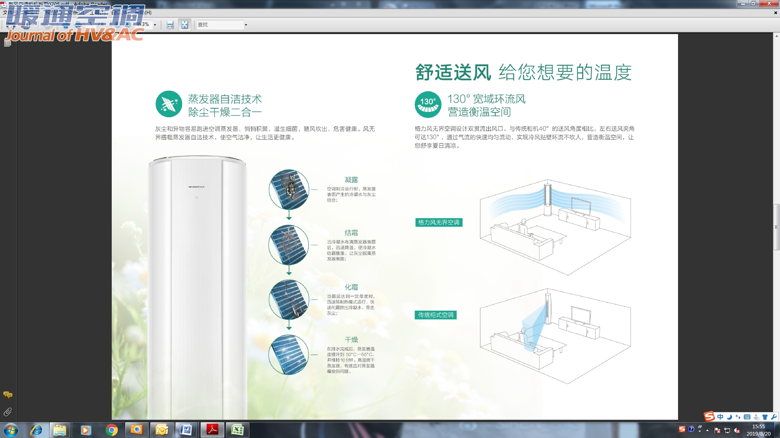Toggle the muted volume tray icon
The width and height of the screenshot is (780, 438).
point(737,430)
